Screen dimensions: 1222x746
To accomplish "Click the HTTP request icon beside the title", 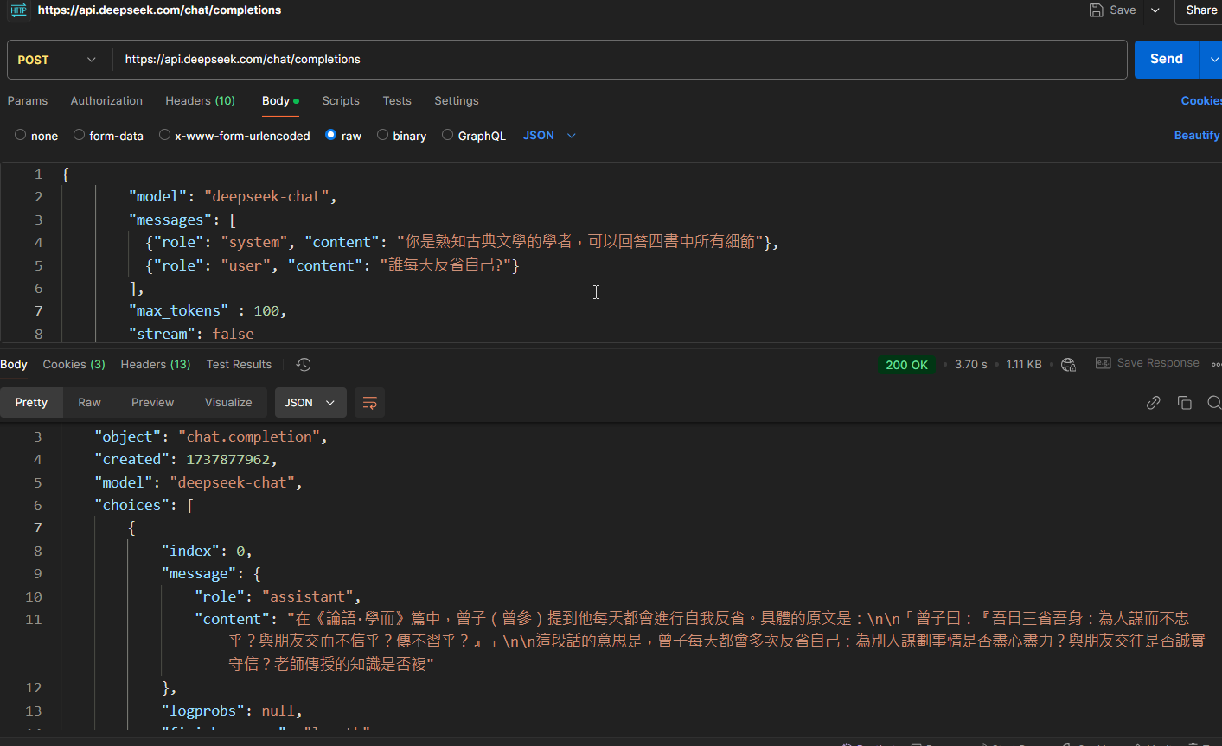I will coord(18,10).
